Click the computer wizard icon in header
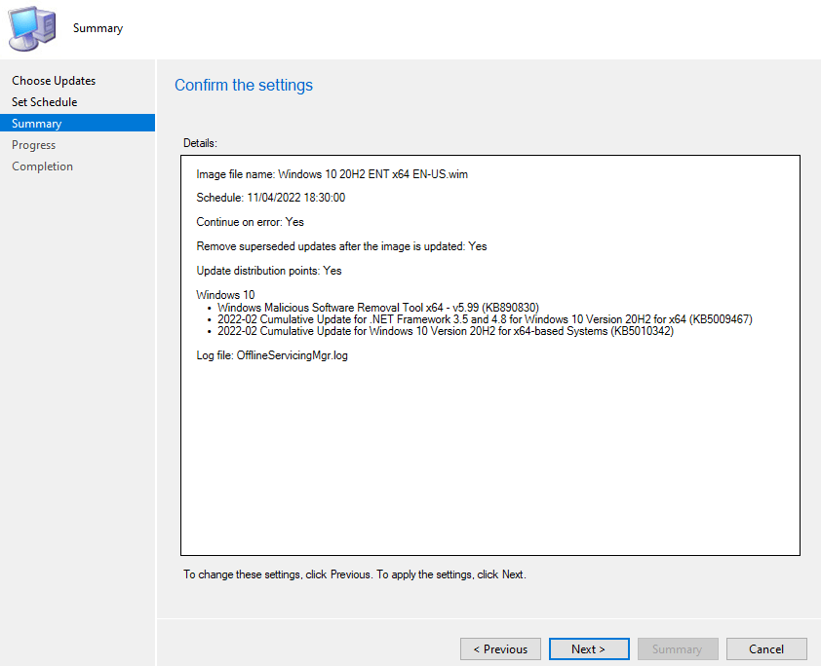This screenshot has width=821, height=666. pyautogui.click(x=33, y=28)
